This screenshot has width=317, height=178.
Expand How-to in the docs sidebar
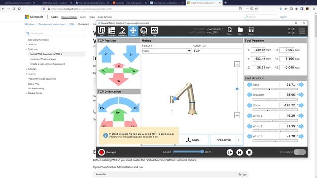tap(26, 74)
